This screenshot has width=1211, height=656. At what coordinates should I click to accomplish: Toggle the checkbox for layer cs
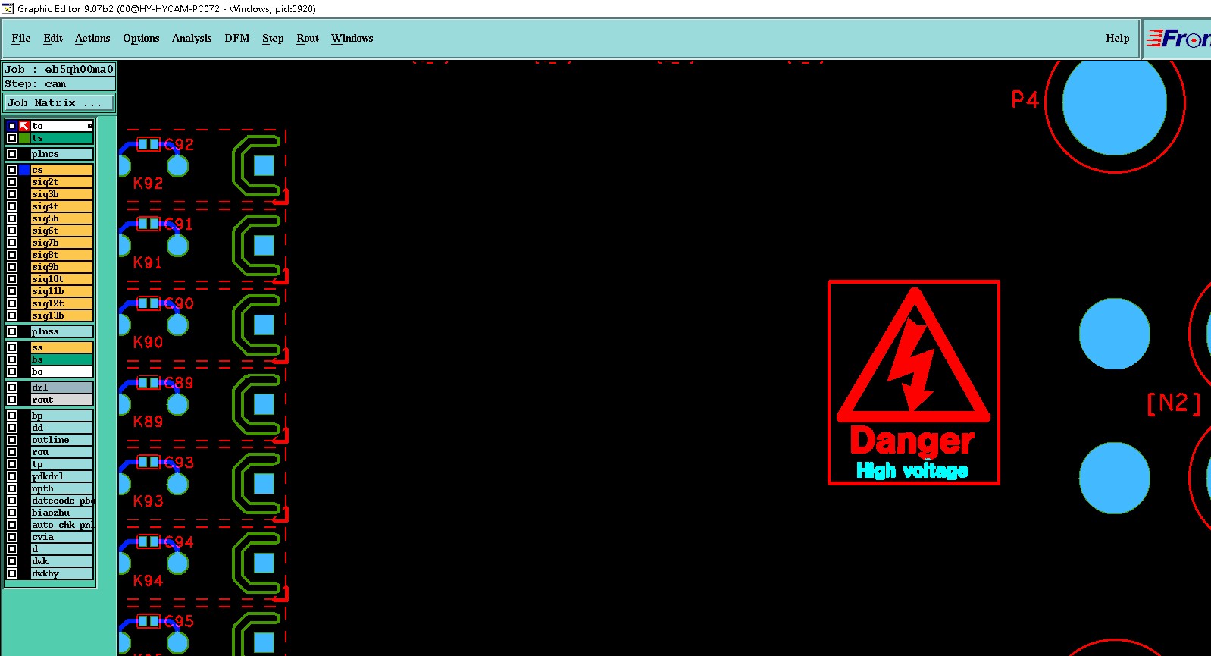(12, 170)
